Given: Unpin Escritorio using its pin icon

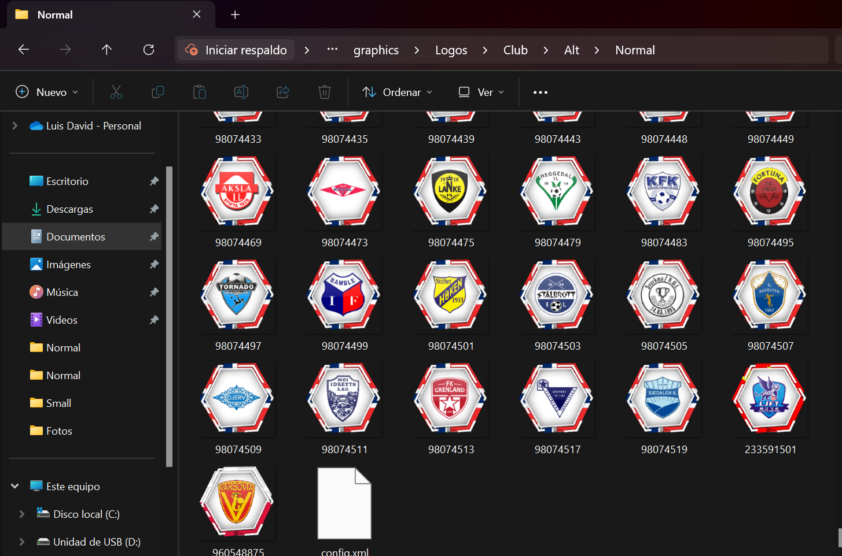Looking at the screenshot, I should tap(154, 181).
